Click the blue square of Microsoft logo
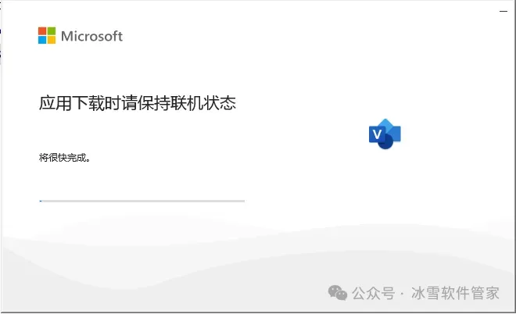Viewport: 516px width, 314px height. (x=42, y=40)
